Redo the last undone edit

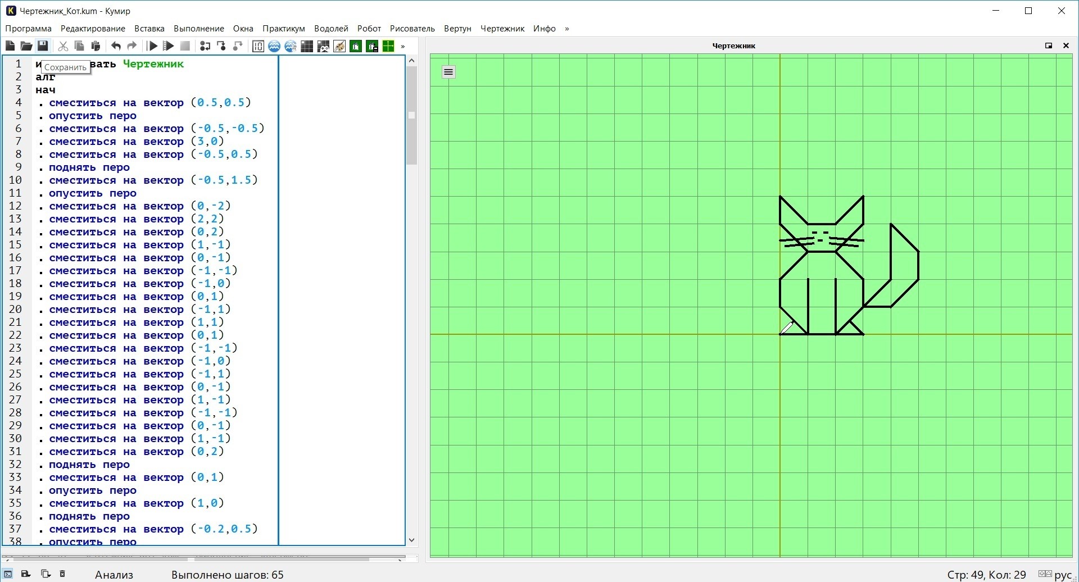click(132, 46)
